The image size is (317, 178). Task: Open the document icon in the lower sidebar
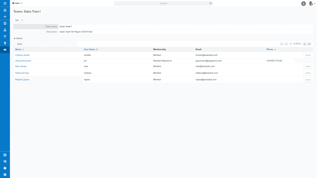coord(5,155)
